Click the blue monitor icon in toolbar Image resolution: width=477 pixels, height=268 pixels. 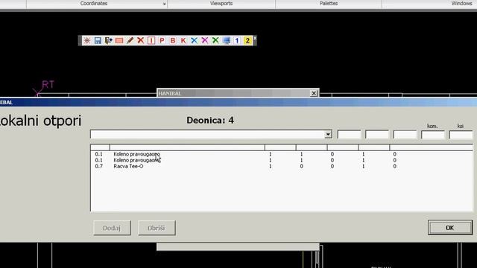click(227, 40)
